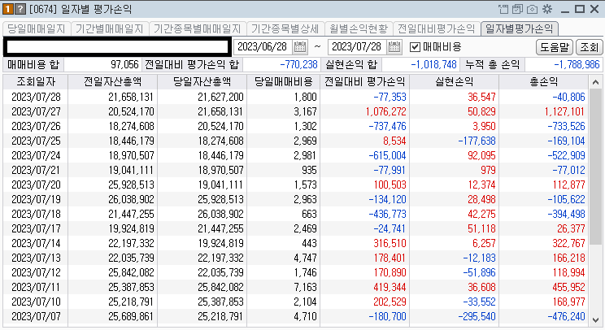Viewport: 605px width, 330px height.
Task: Click the scrollbar up arrow
Action: (x=595, y=82)
